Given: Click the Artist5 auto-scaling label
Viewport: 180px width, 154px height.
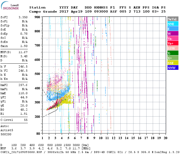Looking at the screenshot, I should click(7, 130).
